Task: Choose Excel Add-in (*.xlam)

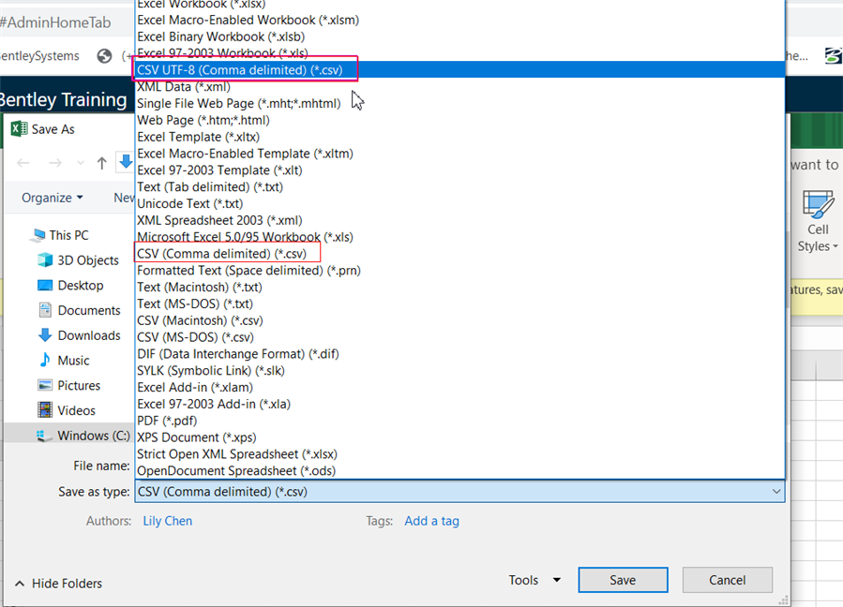Action: [x=459, y=387]
